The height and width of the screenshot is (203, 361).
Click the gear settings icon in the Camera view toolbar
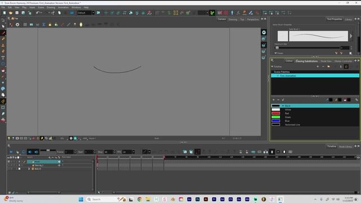[17, 25]
